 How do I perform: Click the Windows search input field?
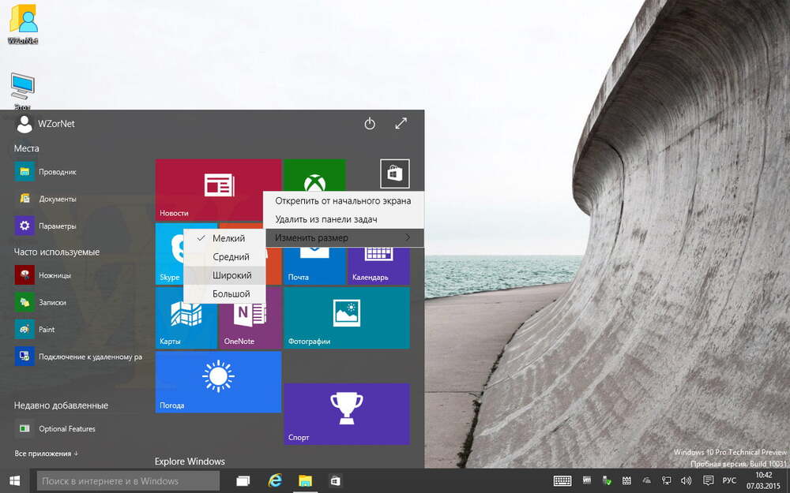126,480
